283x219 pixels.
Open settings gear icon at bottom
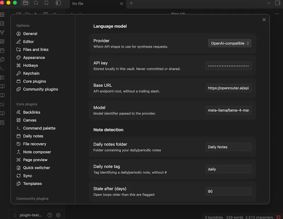click(x=58, y=215)
